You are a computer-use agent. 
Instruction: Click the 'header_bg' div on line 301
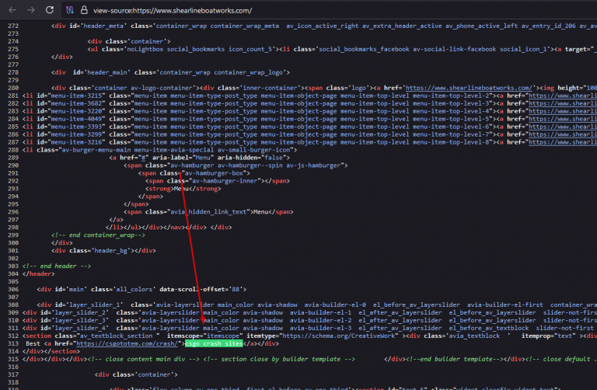click(x=103, y=250)
